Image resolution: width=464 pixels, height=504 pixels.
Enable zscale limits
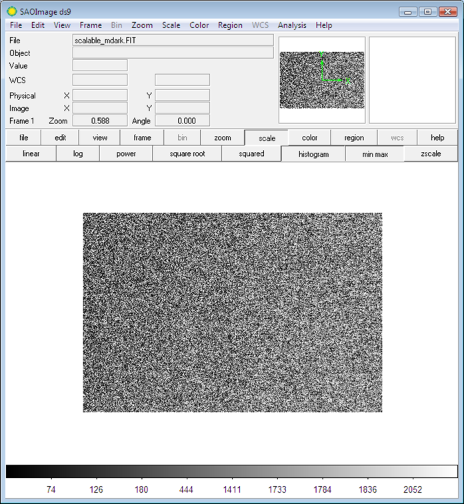click(431, 154)
